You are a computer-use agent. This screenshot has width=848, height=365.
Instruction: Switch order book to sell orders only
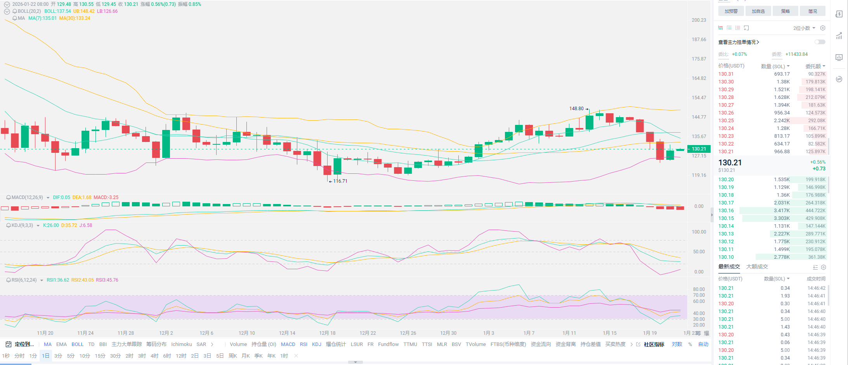738,28
